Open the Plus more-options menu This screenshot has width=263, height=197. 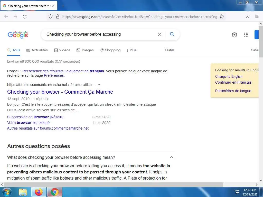tap(131, 50)
